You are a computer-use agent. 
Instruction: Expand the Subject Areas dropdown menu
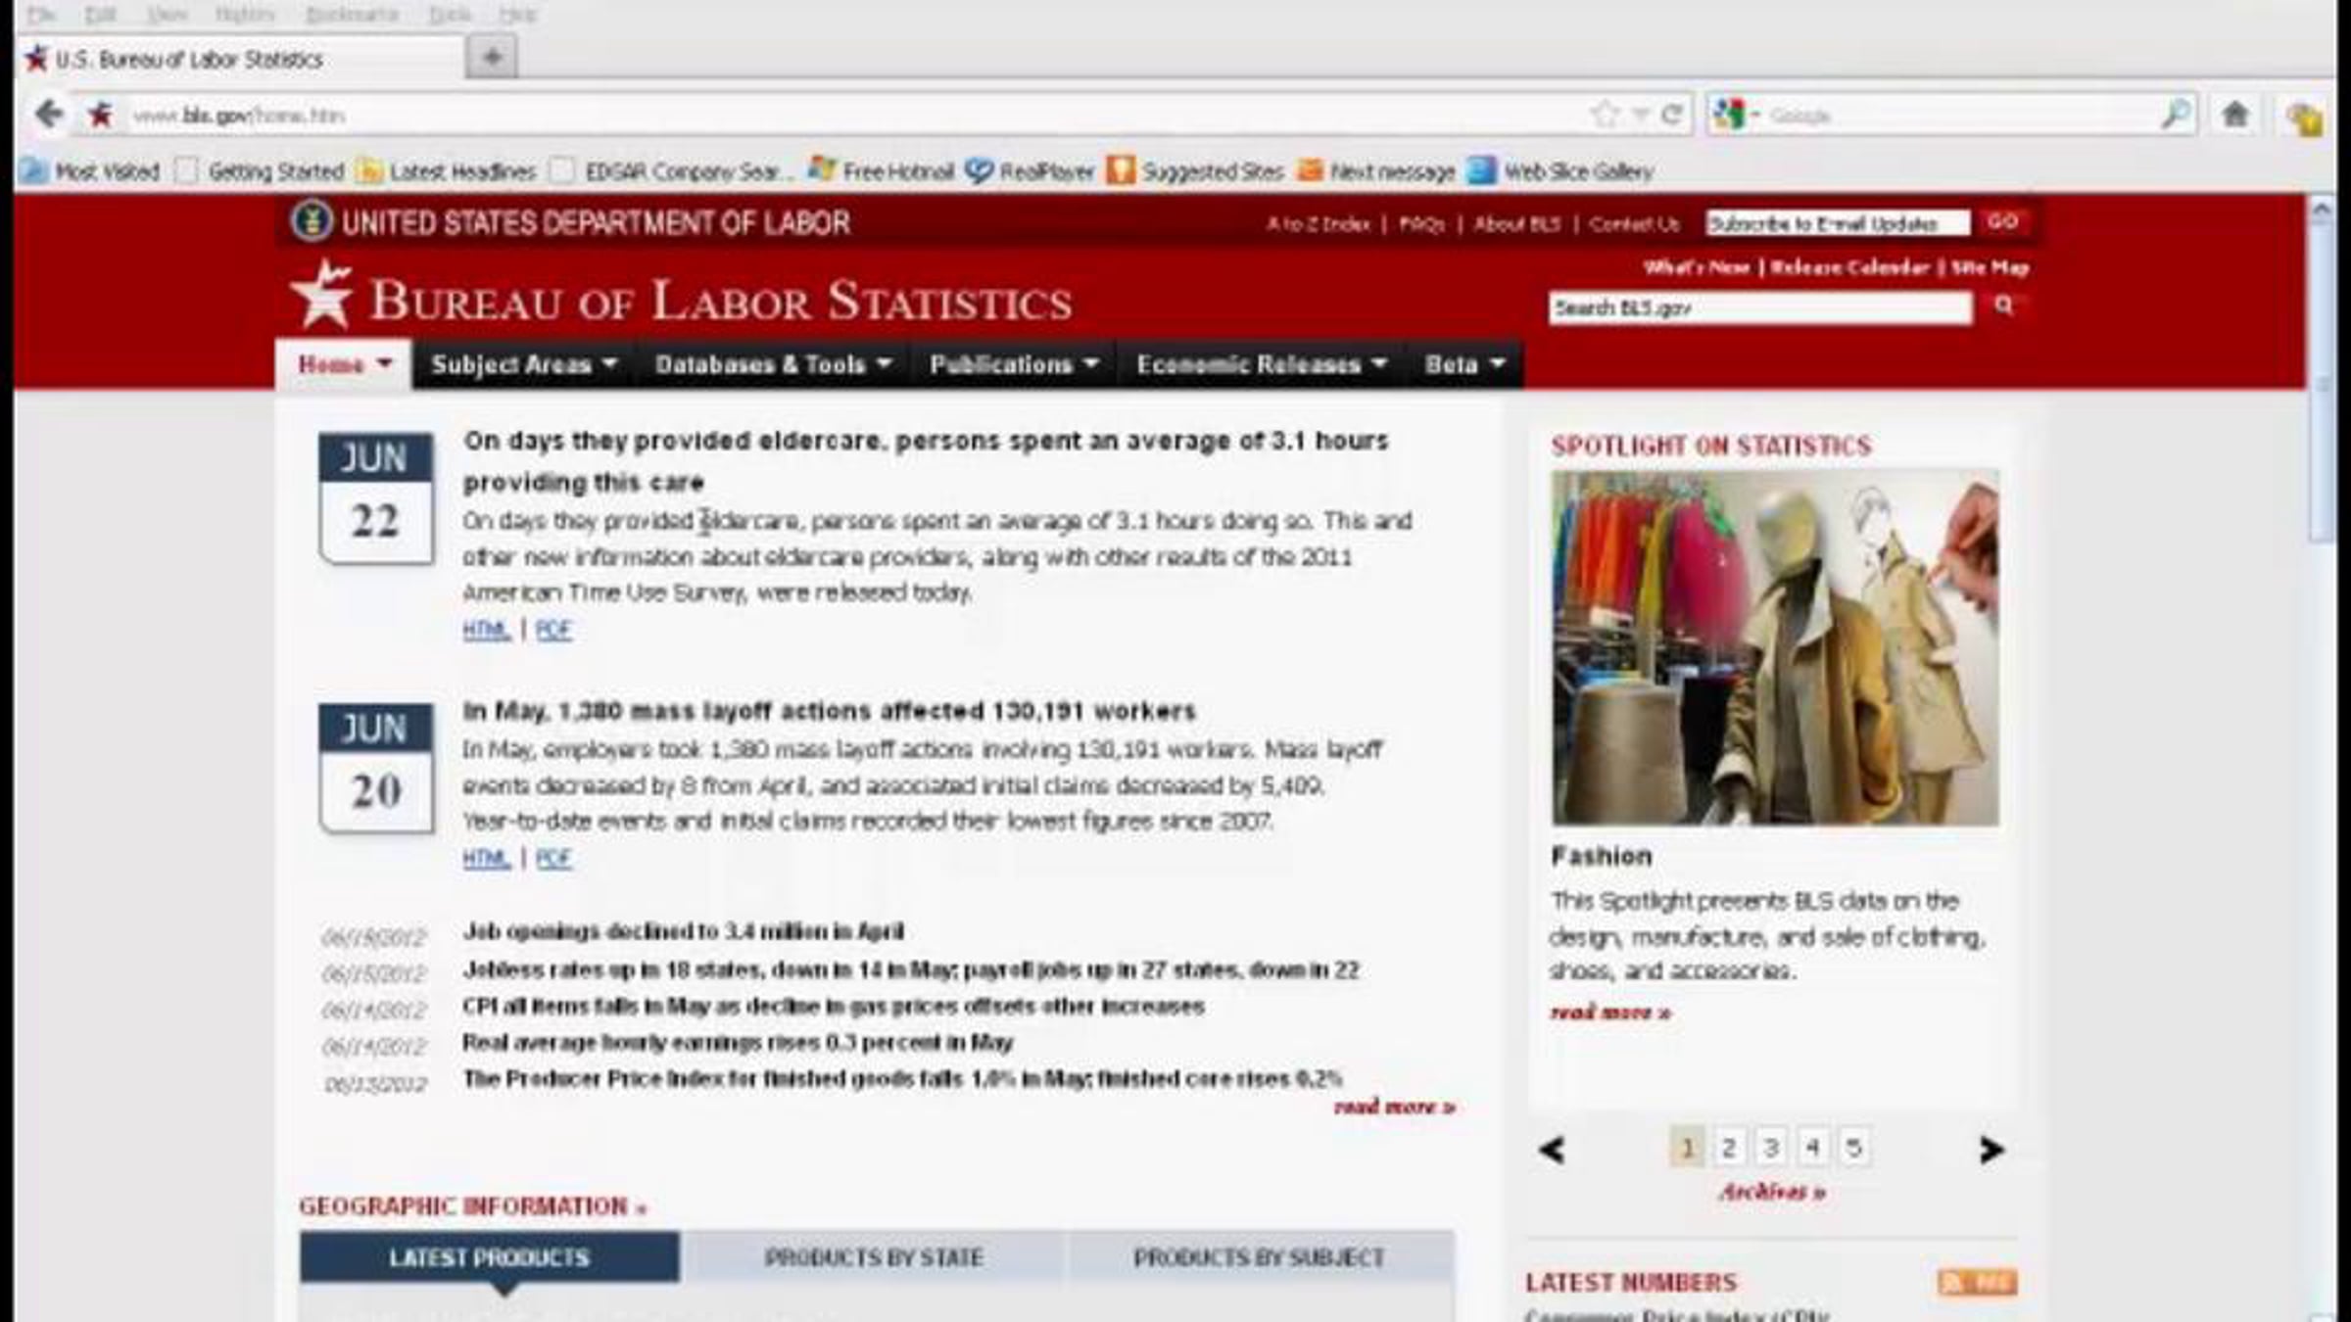click(524, 364)
